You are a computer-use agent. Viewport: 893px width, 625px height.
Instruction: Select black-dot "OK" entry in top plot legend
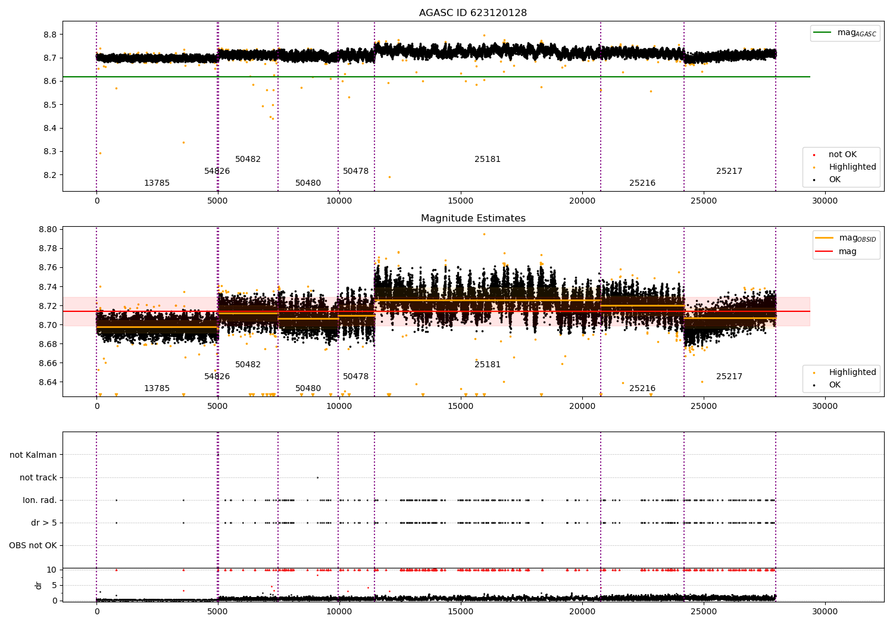tap(827, 180)
